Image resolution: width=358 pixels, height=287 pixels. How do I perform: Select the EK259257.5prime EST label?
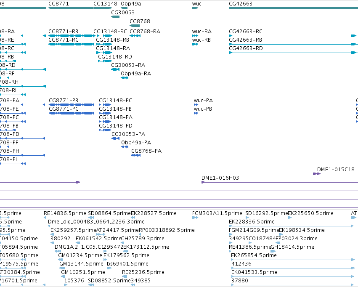click(x=73, y=230)
